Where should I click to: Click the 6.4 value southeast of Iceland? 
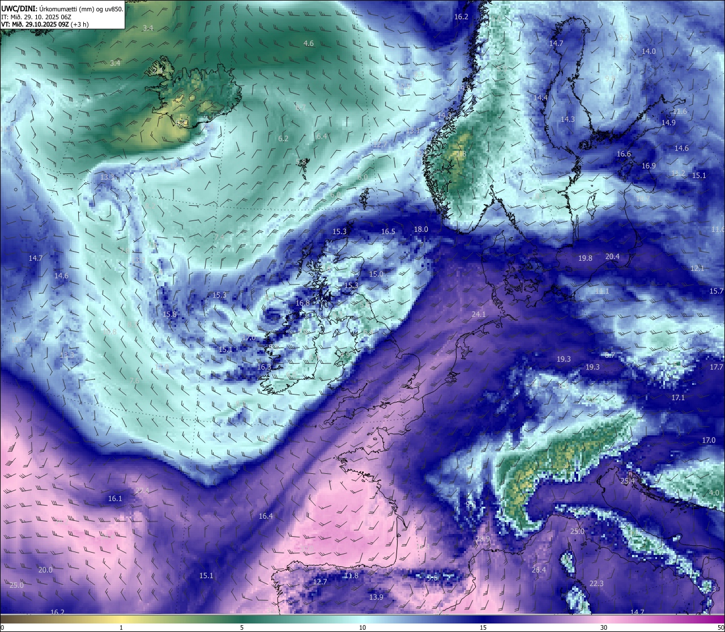(322, 137)
